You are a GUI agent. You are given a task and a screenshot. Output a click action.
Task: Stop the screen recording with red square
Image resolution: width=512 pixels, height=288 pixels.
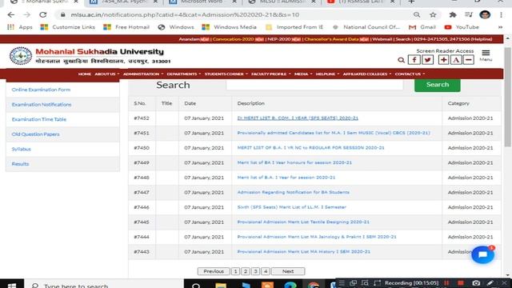click(x=461, y=282)
